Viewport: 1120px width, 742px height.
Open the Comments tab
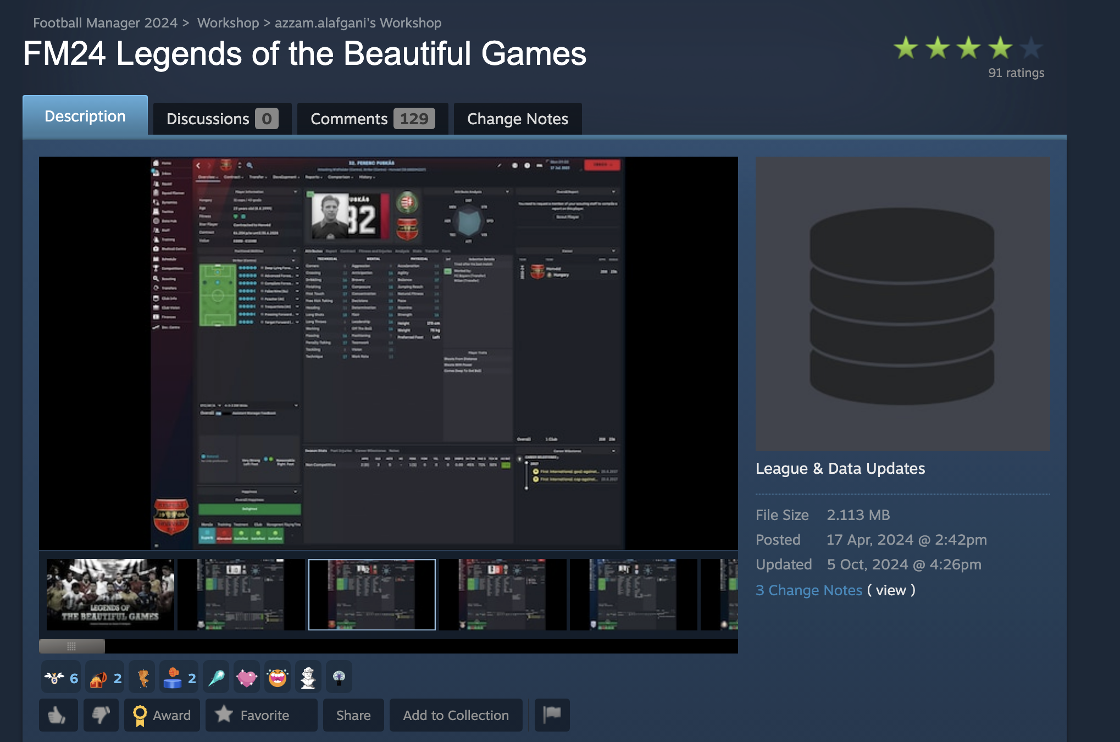click(373, 119)
